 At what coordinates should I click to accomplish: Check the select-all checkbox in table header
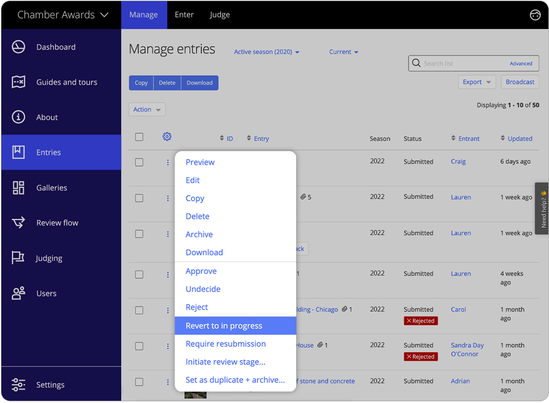click(x=139, y=137)
